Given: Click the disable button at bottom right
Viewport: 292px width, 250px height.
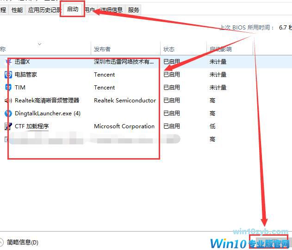Looking at the screenshot, I should click(269, 241).
